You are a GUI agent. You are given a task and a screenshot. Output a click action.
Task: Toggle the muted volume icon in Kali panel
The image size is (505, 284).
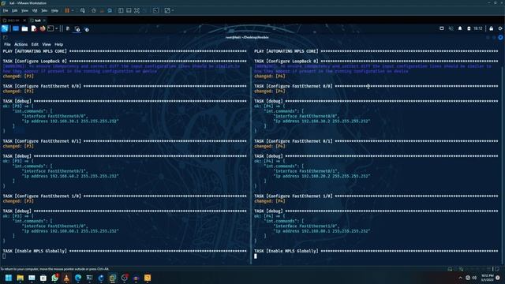pos(451,28)
